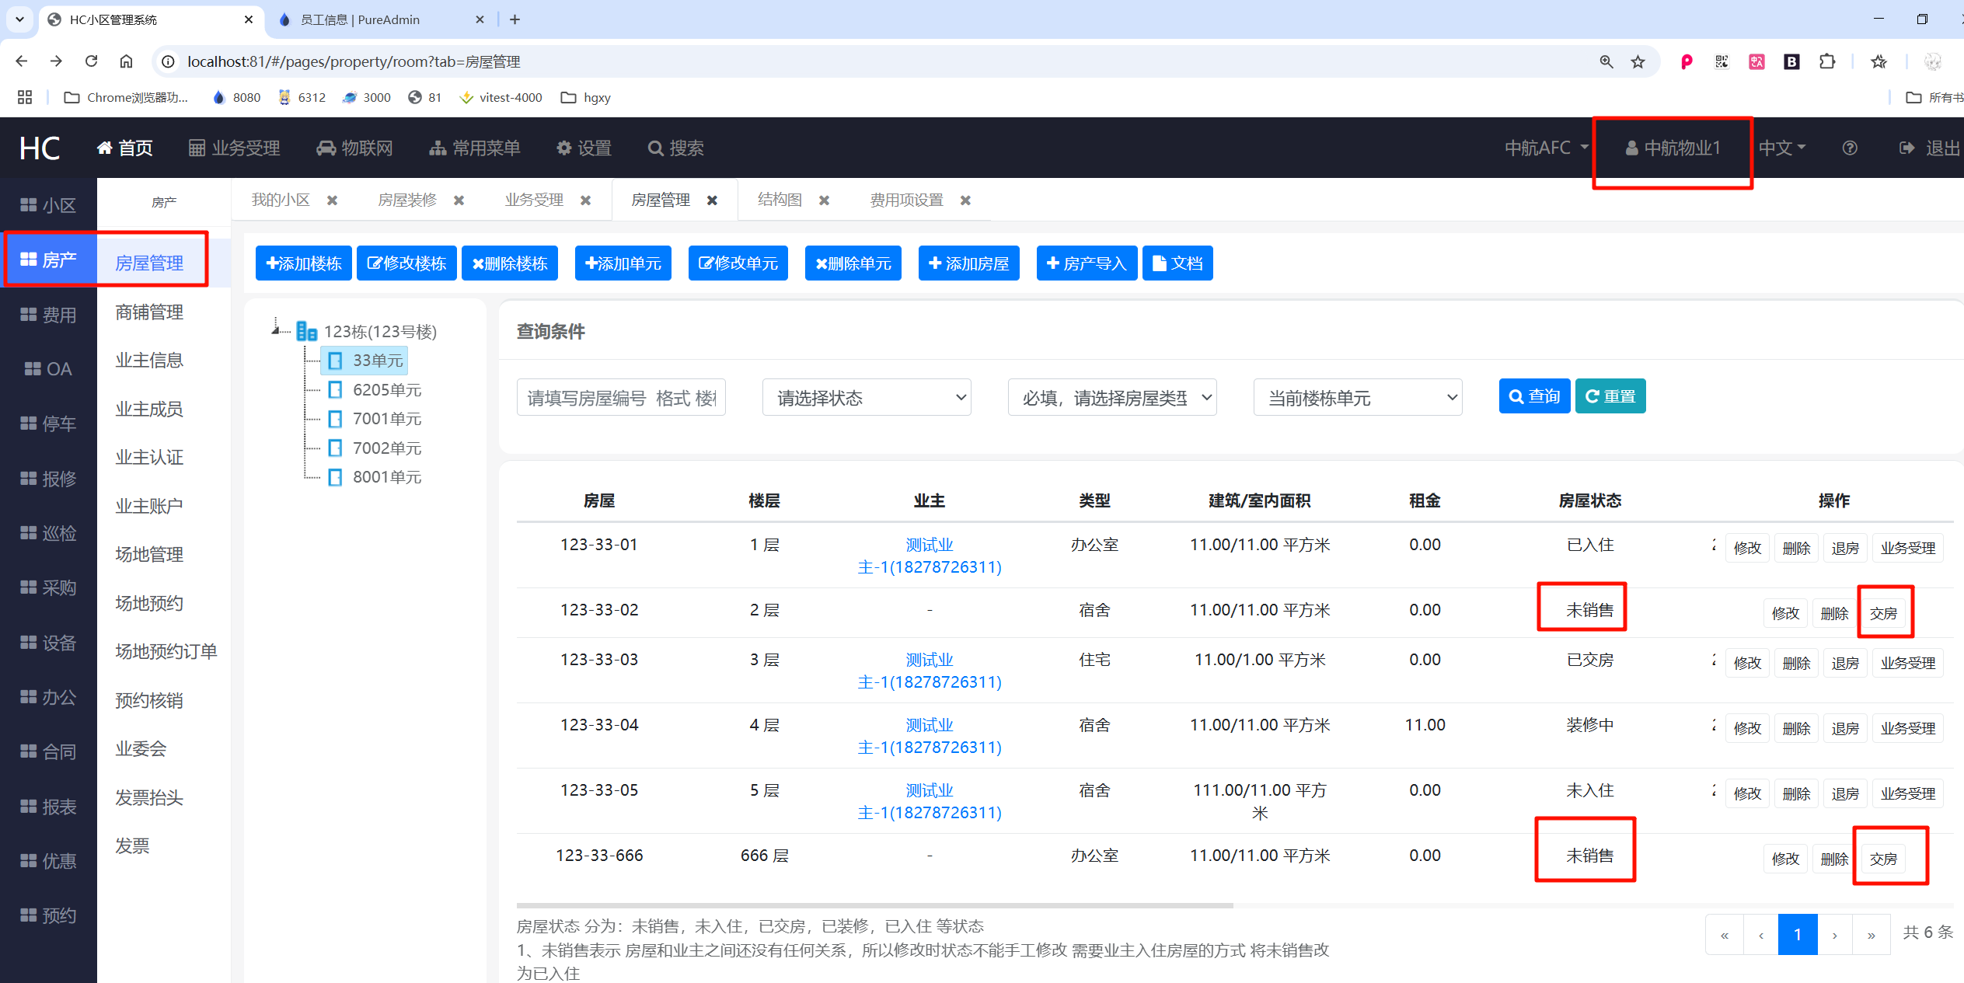Collapse the 123栋 building tree node
The height and width of the screenshot is (983, 1964).
click(275, 329)
